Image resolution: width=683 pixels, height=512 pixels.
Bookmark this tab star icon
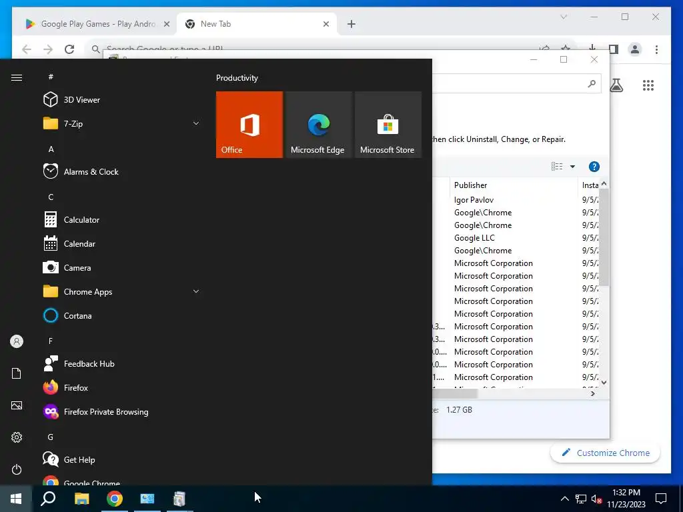566,47
